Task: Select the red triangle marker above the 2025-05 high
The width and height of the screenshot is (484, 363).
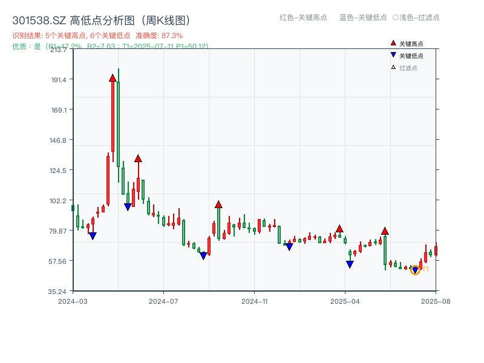Action: 385,231
